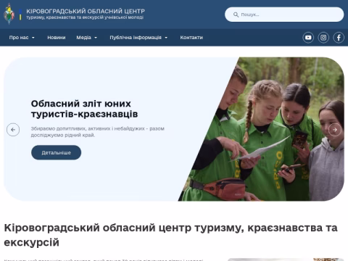Show the previous slide with the left arrow
Viewport: 348px width, 261px height.
point(13,130)
